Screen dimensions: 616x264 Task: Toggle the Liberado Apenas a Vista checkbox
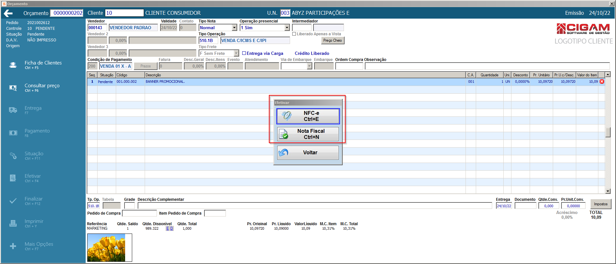click(294, 34)
